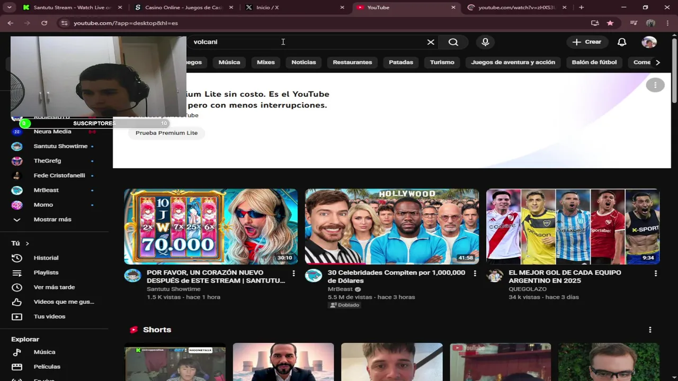
Task: Play the Santutu 70.000 slot video thumbnail
Action: point(211,226)
